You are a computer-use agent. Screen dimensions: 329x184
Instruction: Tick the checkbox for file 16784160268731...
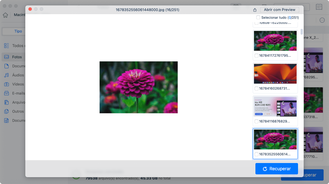coord(256,88)
